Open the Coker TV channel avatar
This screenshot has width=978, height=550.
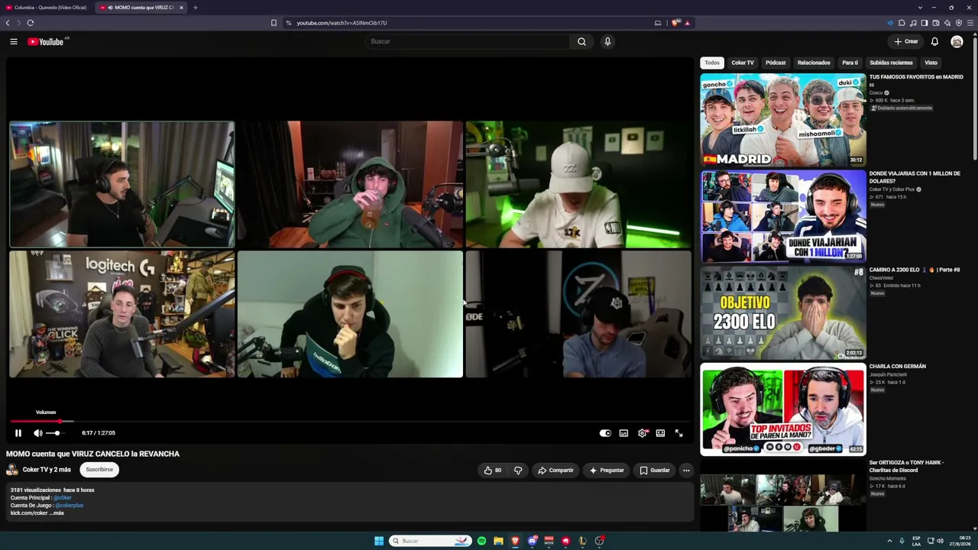pyautogui.click(x=12, y=470)
